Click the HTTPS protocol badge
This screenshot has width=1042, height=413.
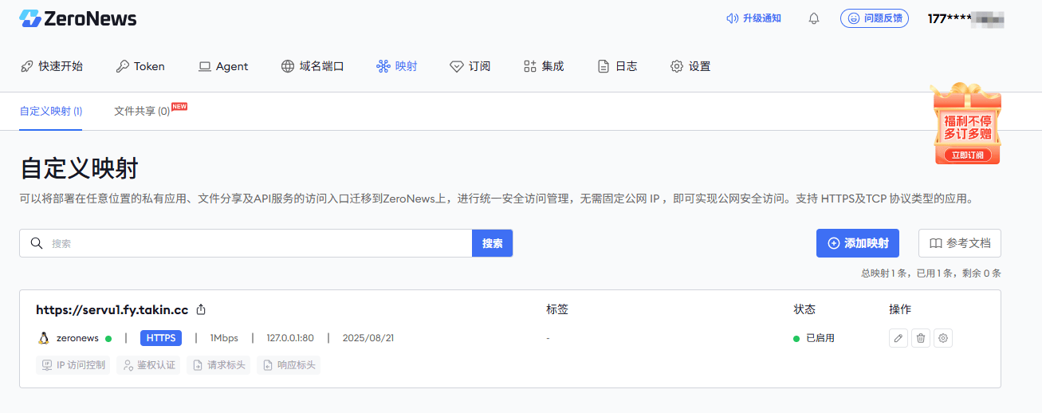pyautogui.click(x=161, y=338)
